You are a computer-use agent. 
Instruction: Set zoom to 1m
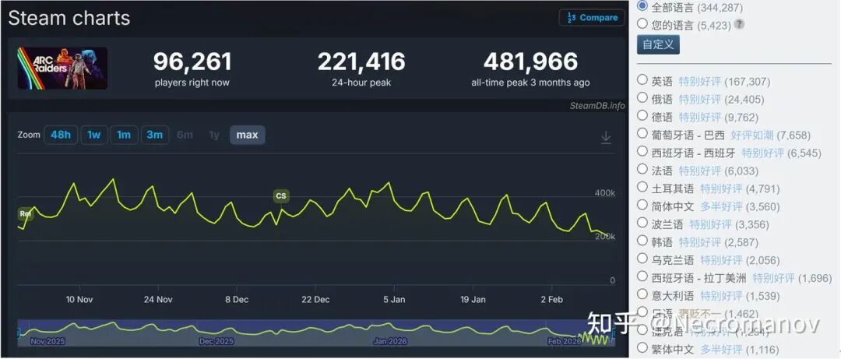coord(124,135)
